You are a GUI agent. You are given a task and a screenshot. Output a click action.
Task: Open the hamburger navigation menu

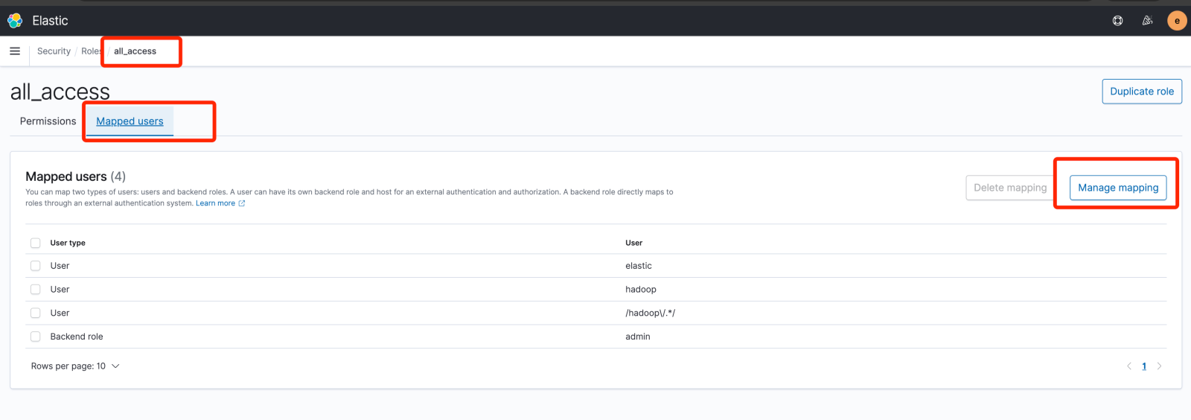coord(15,51)
